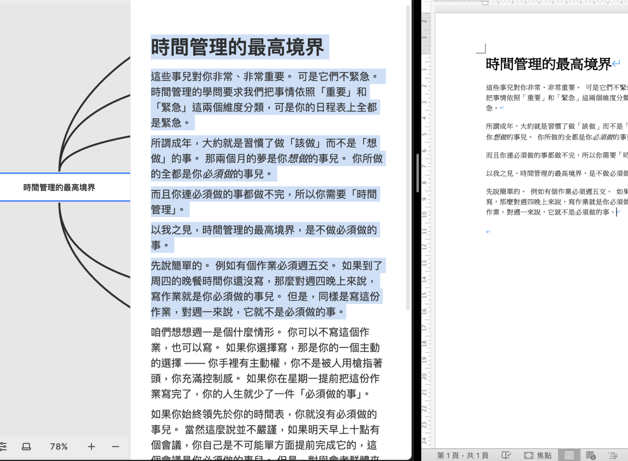Click the paragraph starting with 咱們想想週一
This screenshot has width=628, height=461.
click(265, 363)
